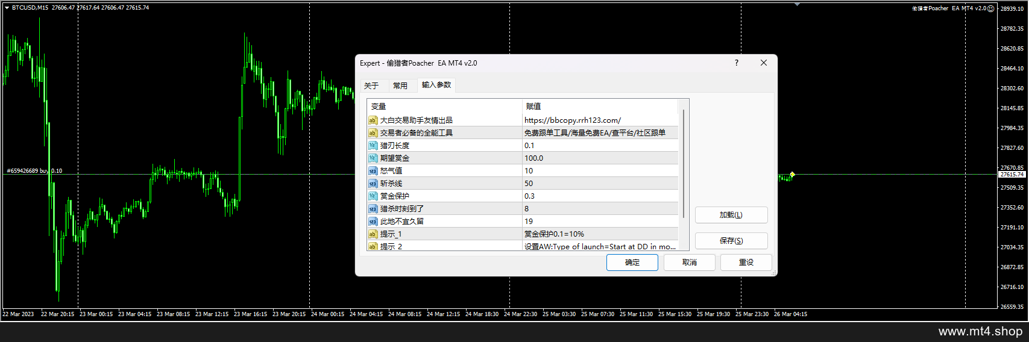Reset parameters with the 重设 button
Screen dimensions: 1029x342
(x=746, y=263)
